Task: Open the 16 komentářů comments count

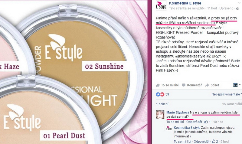Action: pyautogui.click(x=232, y=104)
